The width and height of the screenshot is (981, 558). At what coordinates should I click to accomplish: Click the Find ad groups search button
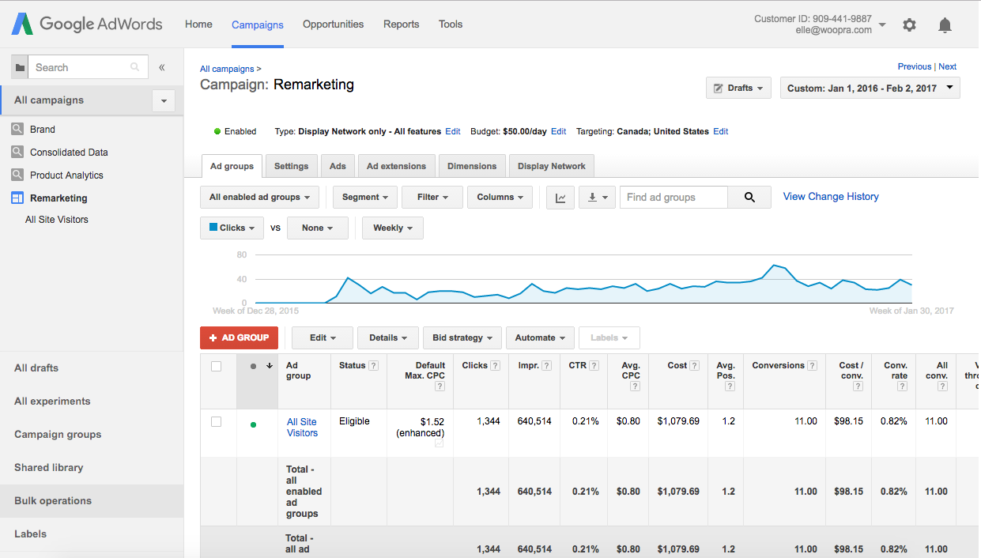(x=749, y=198)
